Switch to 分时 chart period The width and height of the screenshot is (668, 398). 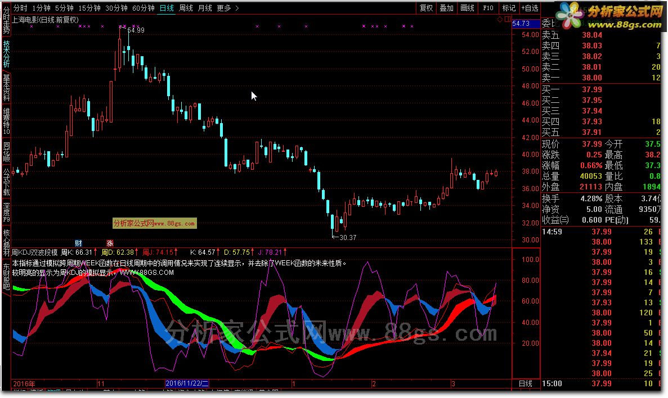[x=20, y=8]
